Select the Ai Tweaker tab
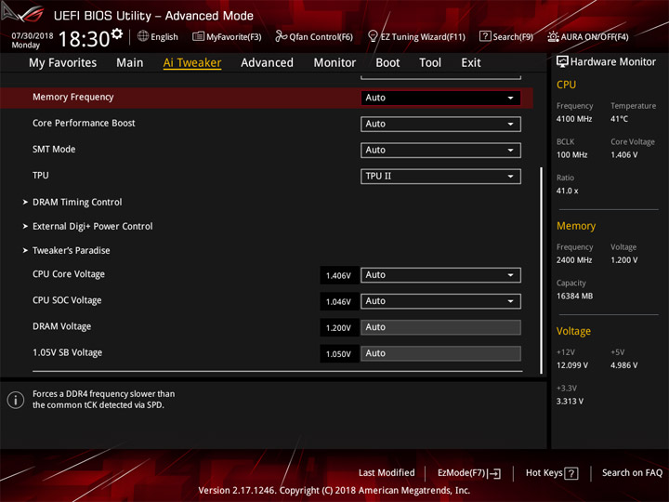This screenshot has width=669, height=502. (192, 63)
